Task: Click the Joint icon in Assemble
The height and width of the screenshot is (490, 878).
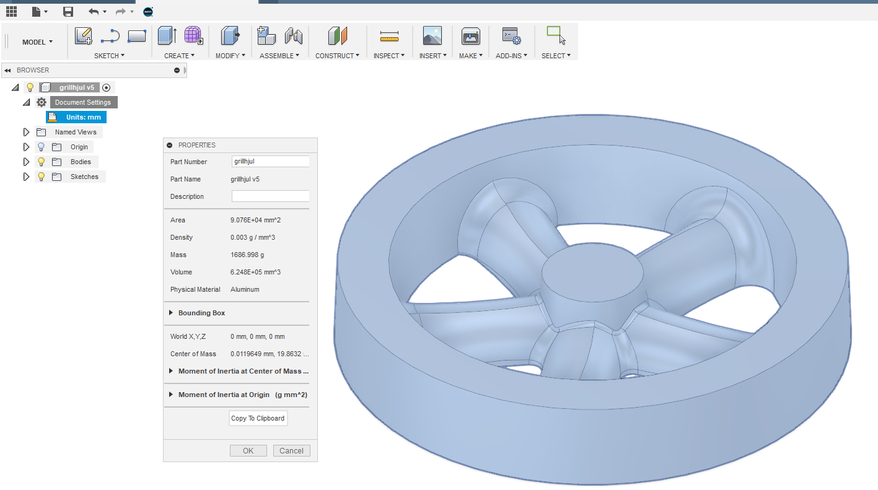Action: click(293, 37)
